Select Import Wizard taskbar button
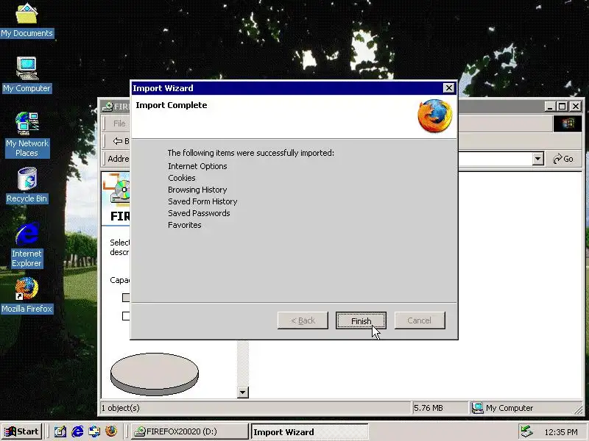 tap(309, 431)
